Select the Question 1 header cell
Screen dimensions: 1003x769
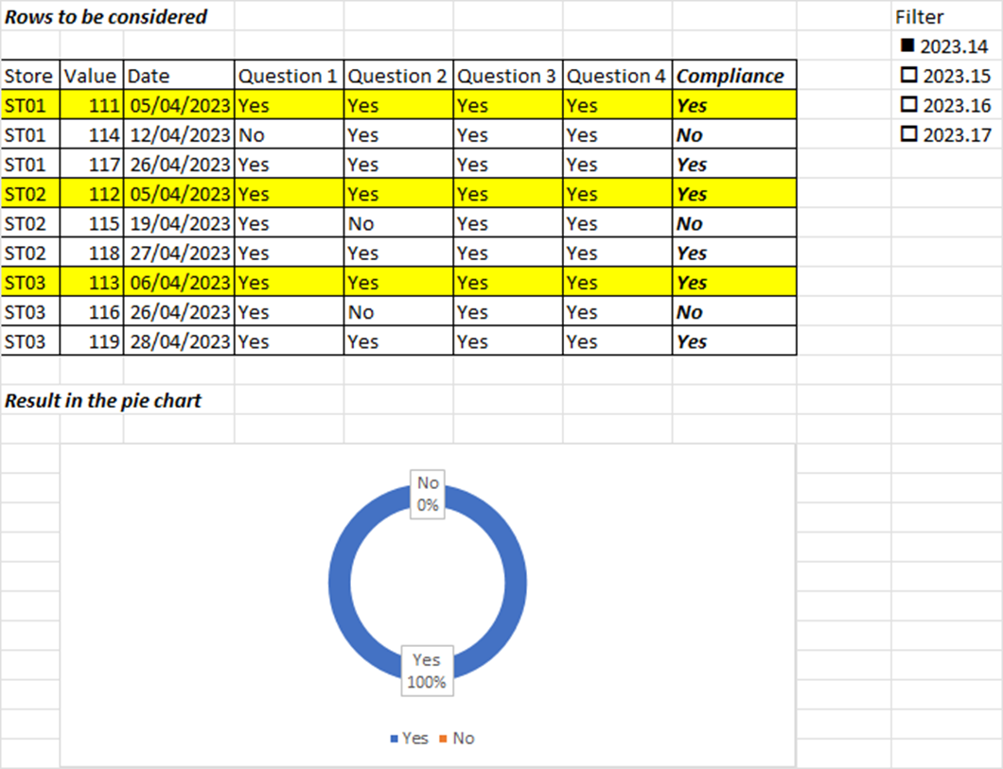[x=290, y=76]
